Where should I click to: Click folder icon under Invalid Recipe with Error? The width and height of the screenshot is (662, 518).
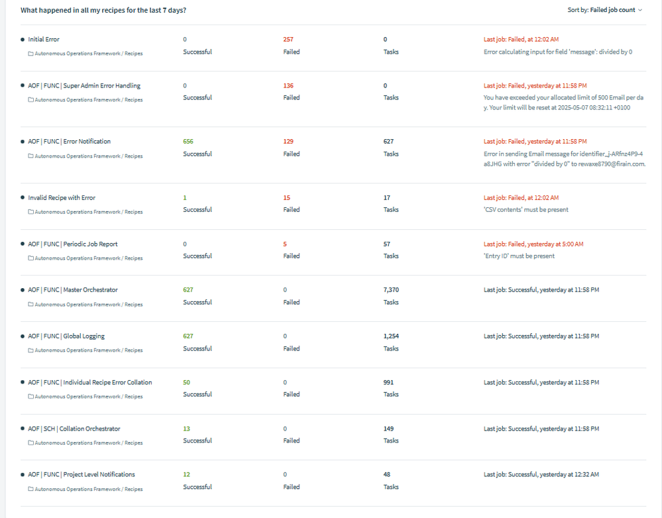click(30, 212)
